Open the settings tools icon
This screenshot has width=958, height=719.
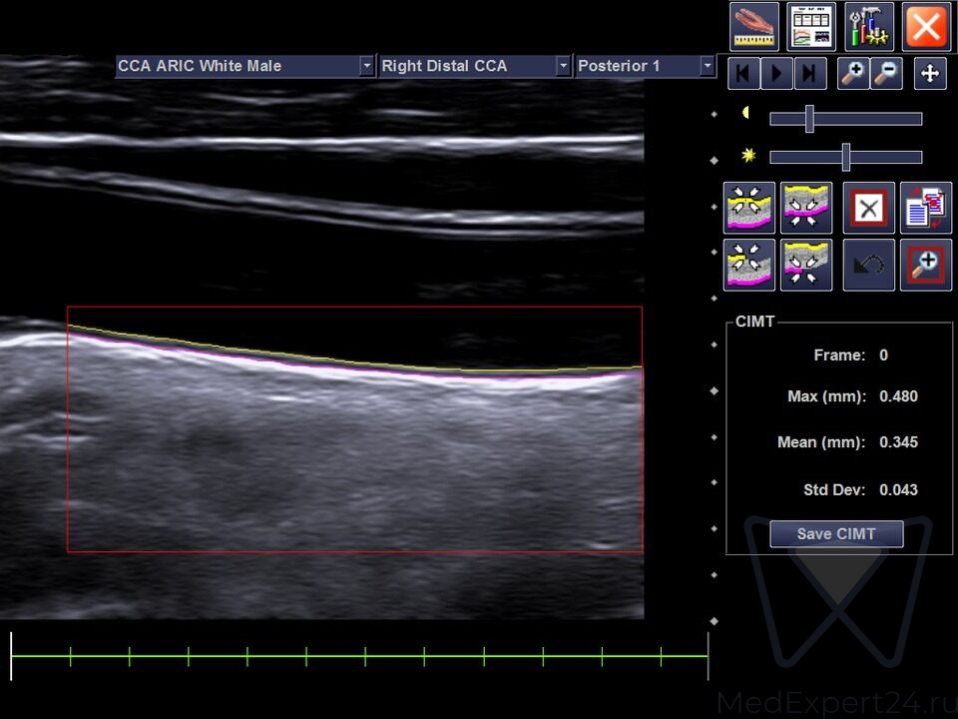(x=868, y=27)
